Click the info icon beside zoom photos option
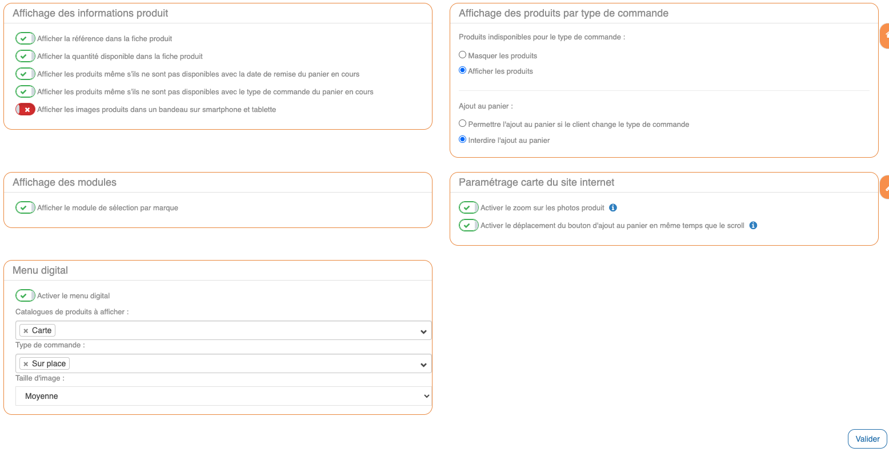Viewport: 889px width, 452px height. click(x=613, y=208)
